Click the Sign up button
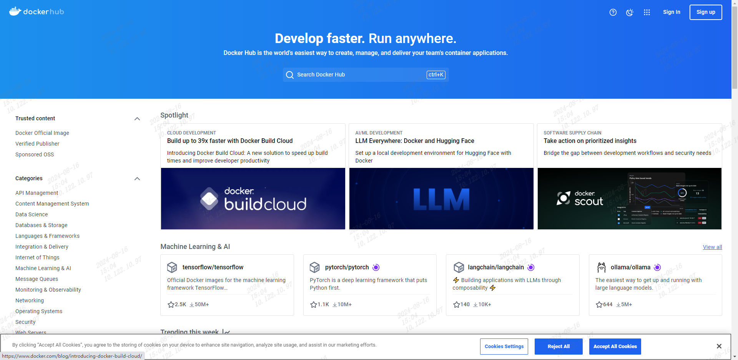 pyautogui.click(x=706, y=12)
